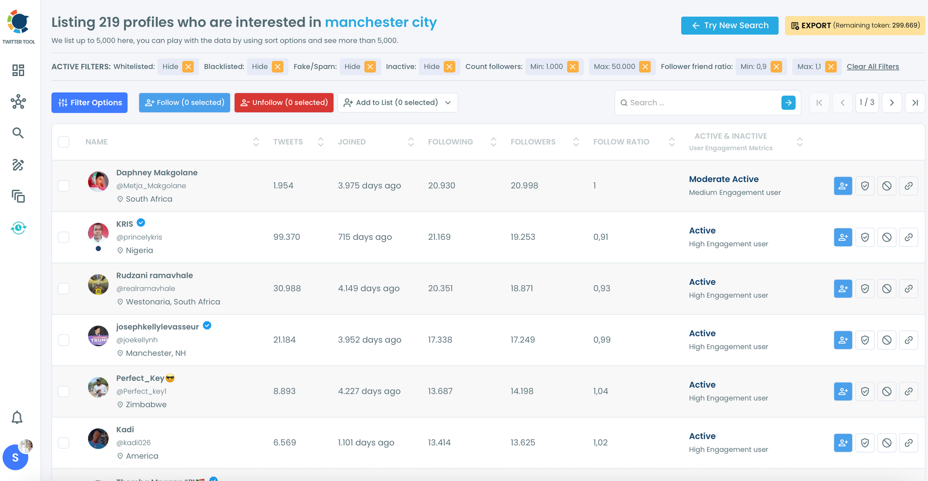928x481 pixels.
Task: Sort profiles by Joined date
Action: (x=411, y=142)
